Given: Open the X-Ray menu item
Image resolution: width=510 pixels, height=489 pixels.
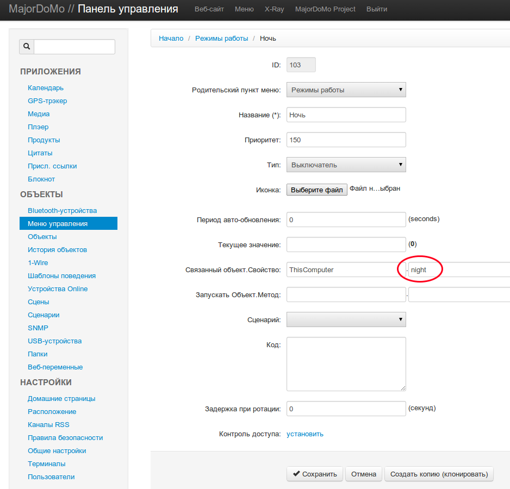Looking at the screenshot, I should tap(274, 9).
